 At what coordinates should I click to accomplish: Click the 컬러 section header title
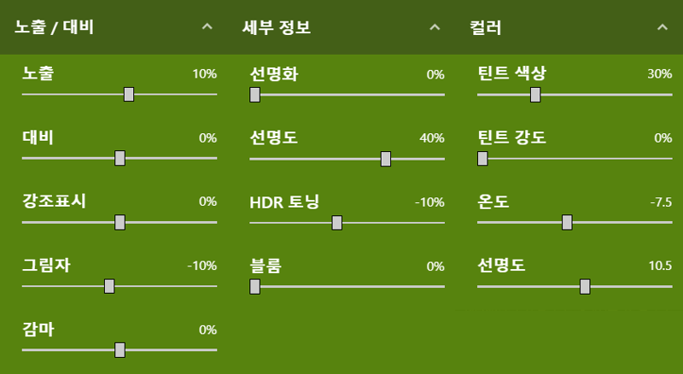click(x=485, y=27)
